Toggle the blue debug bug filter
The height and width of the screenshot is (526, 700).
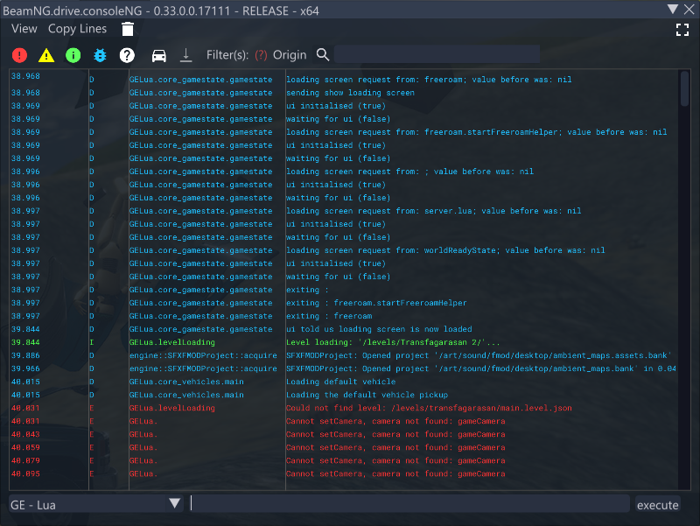[x=100, y=55]
